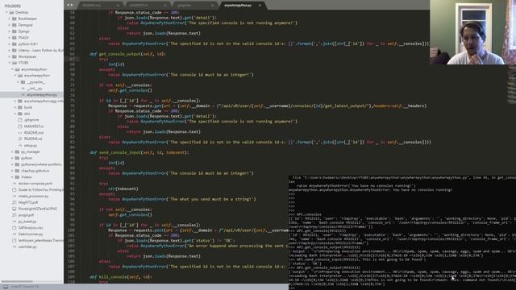The height and width of the screenshot is (290, 516).
Task: Click the file icon beside __init__.py
Action: click(23, 89)
